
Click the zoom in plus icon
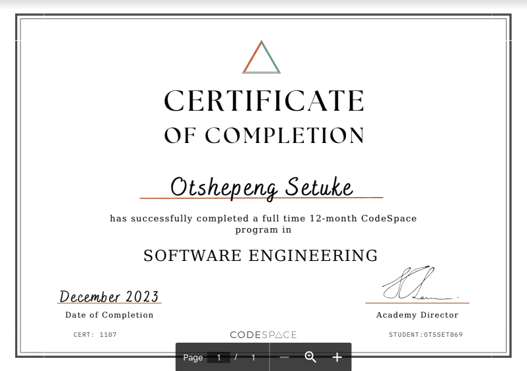coord(337,357)
